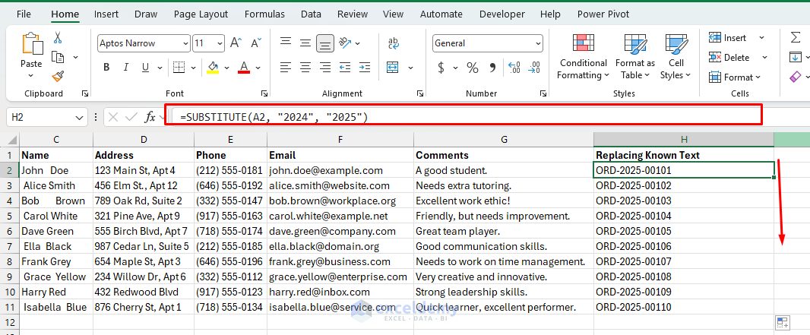Open the Clipboard pane launcher
Image resolution: width=810 pixels, height=335 pixels.
[84, 93]
